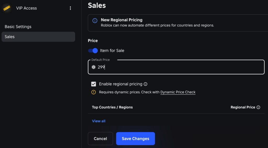Toggle the Item for Sale switch
Screen dimensions: 268x148
coord(93,51)
